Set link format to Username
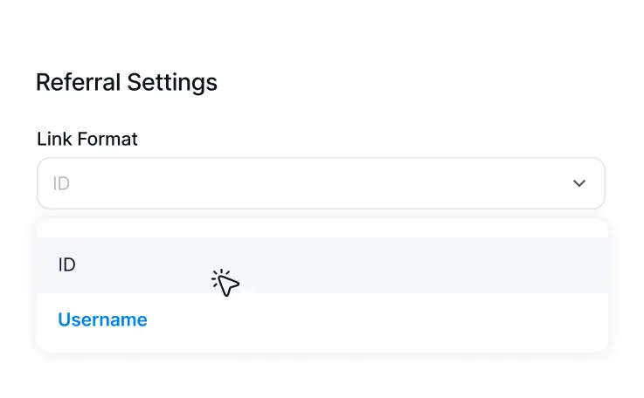 [322, 320]
